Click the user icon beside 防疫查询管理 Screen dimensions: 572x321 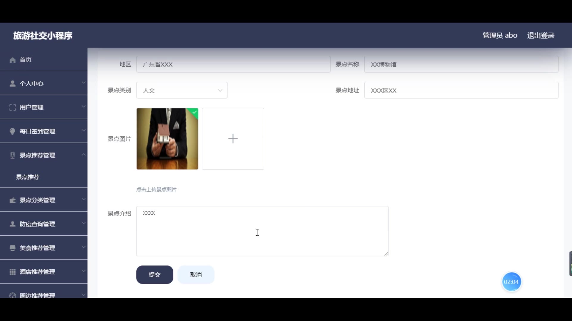(x=13, y=224)
